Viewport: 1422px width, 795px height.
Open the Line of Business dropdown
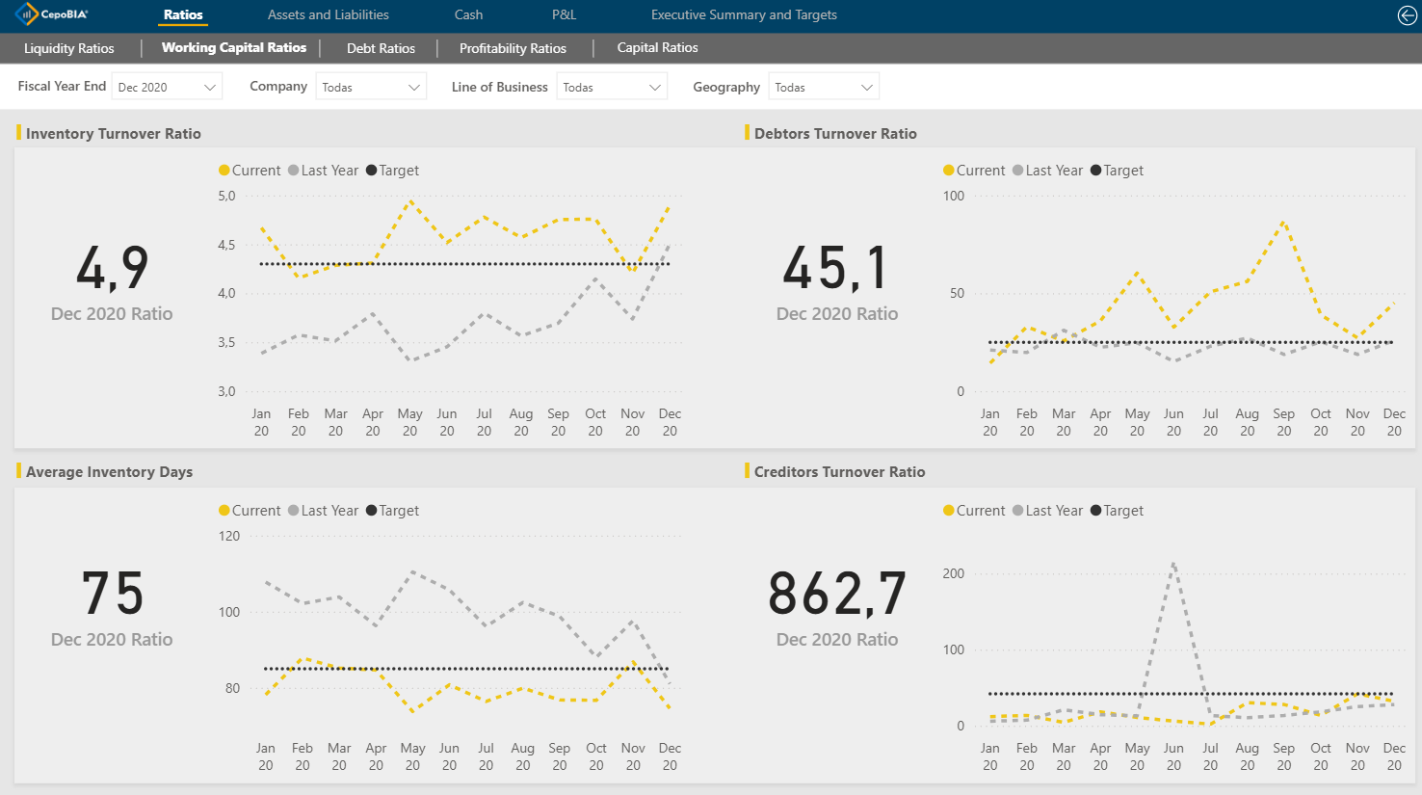pos(612,87)
